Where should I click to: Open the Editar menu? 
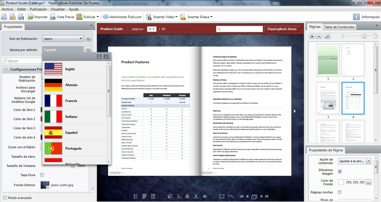pyautogui.click(x=22, y=9)
